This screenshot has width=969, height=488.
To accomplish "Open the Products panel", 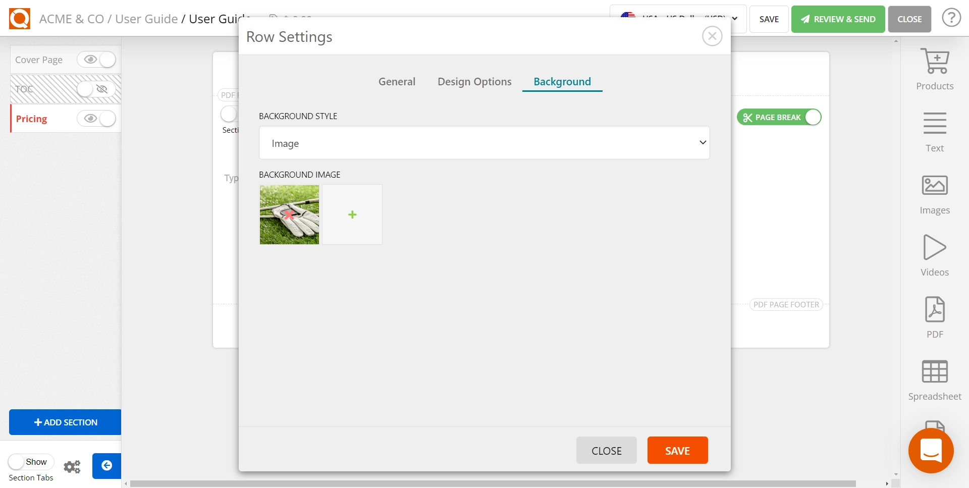I will [x=934, y=68].
